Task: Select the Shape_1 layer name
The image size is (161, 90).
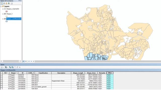Action: click(x=9, y=14)
